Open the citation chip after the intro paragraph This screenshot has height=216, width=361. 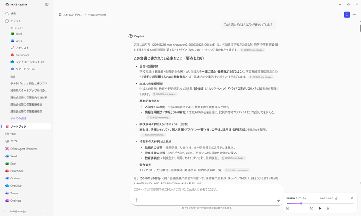(252, 50)
